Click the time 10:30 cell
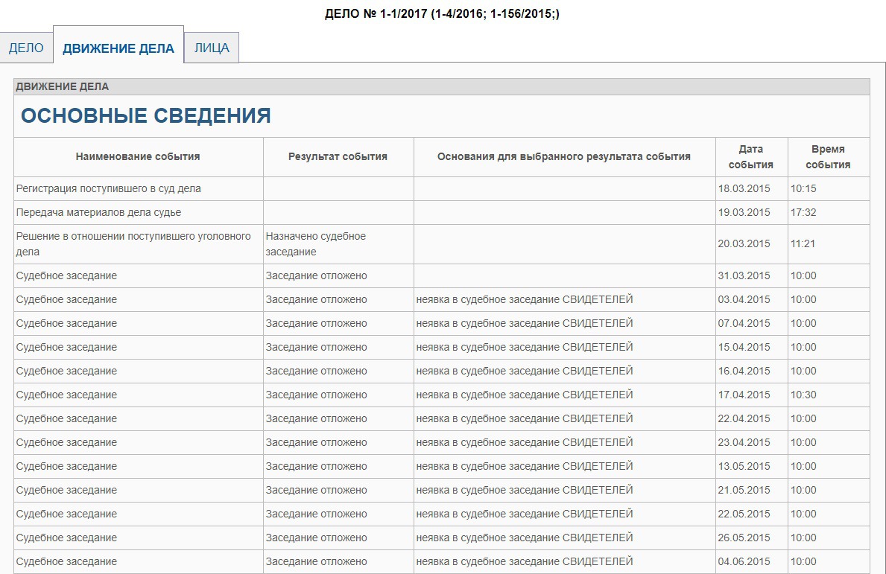886x574 pixels. [x=803, y=395]
